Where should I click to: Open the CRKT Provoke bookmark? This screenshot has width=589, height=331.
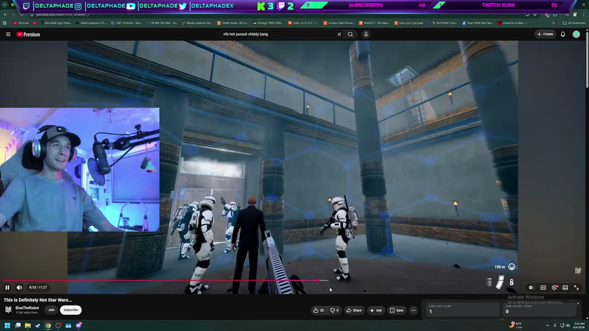point(126,23)
